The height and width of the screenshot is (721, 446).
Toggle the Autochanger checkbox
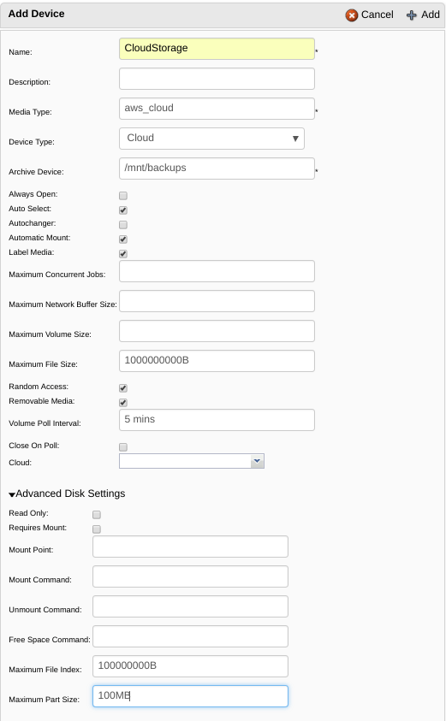click(123, 224)
